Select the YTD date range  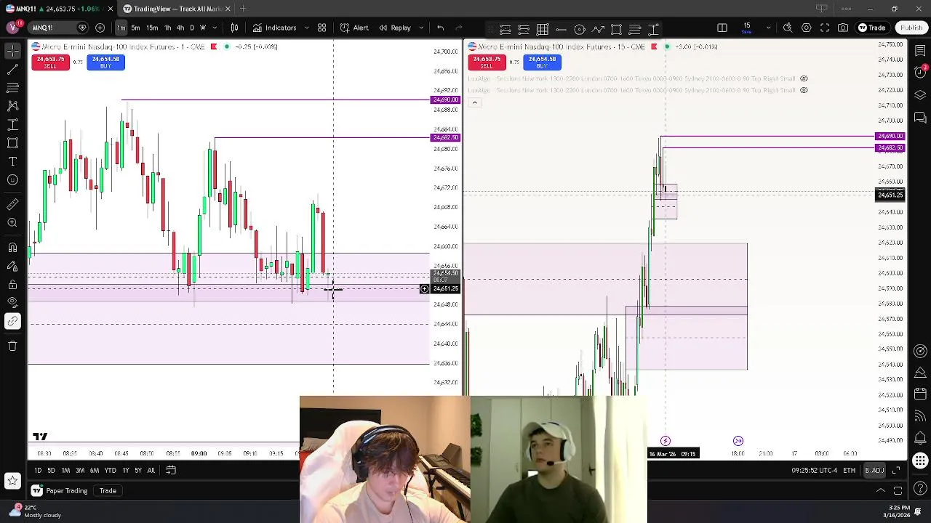[x=110, y=471]
